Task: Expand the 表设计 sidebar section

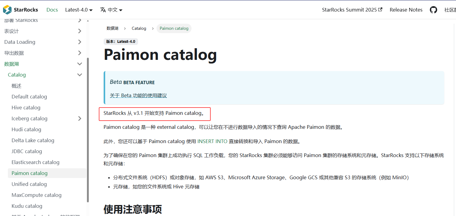Action: click(x=80, y=31)
